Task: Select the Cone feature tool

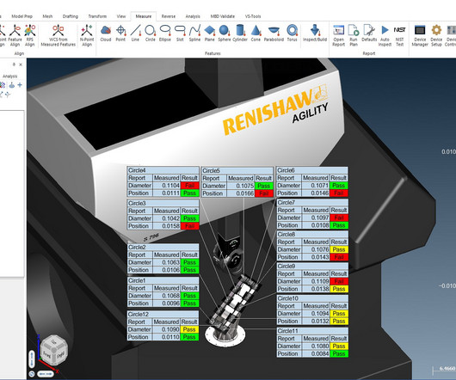Action: pyautogui.click(x=256, y=34)
